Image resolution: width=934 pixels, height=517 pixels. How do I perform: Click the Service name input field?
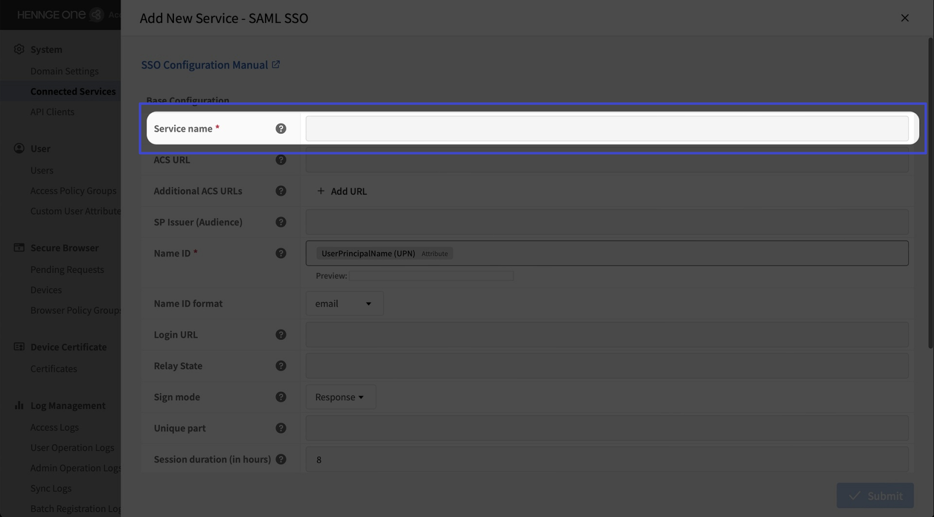click(x=607, y=129)
